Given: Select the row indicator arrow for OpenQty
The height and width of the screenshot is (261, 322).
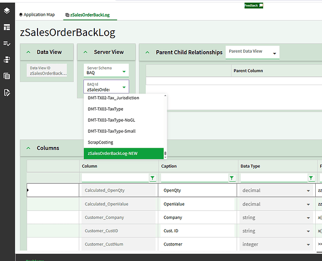Looking at the screenshot, I should [x=28, y=190].
